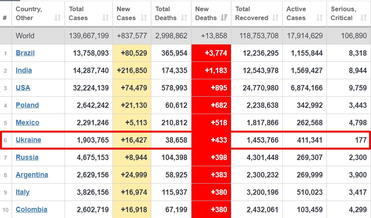Click sort arrows icon in Country column
This screenshot has height=218, width=371.
58,18
